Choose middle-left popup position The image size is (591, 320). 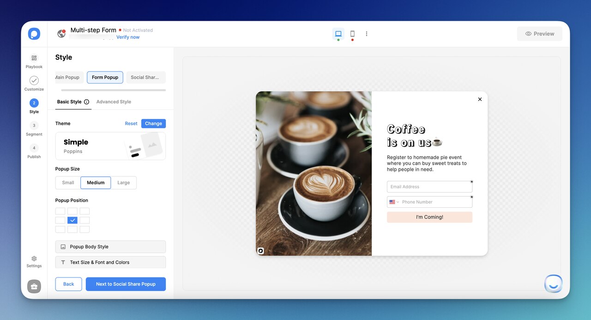click(x=60, y=220)
